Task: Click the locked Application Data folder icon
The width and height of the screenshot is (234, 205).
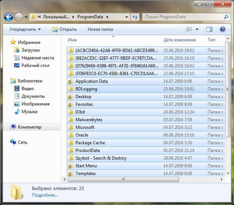Action: [70, 81]
